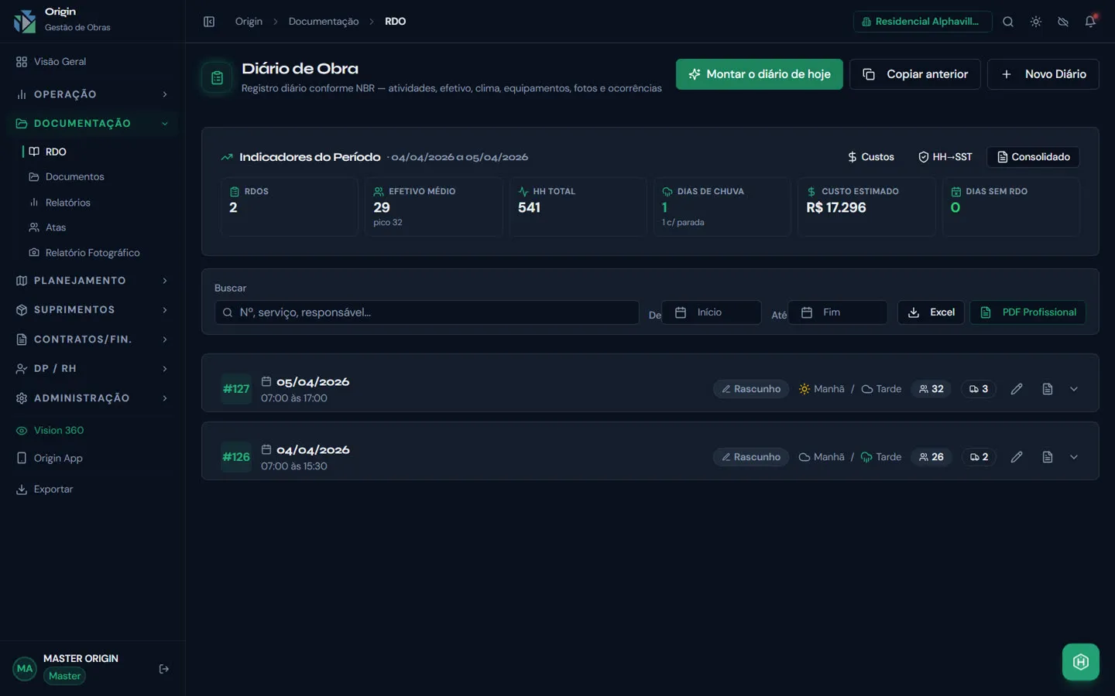Toggle the sidebar panel icon
The image size is (1115, 696).
click(209, 22)
